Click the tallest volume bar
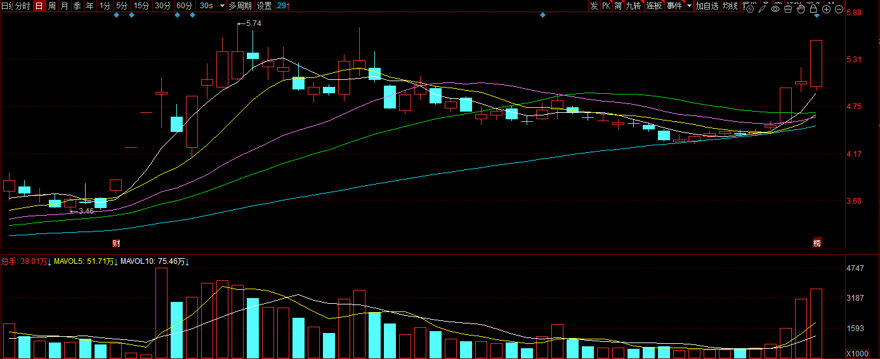The height and width of the screenshot is (359, 880). pos(161,313)
